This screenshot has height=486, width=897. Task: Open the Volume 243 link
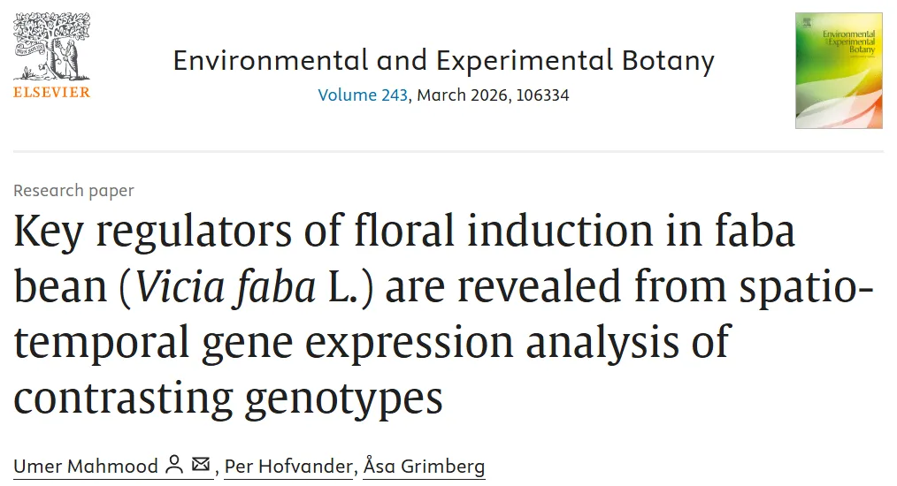[363, 95]
